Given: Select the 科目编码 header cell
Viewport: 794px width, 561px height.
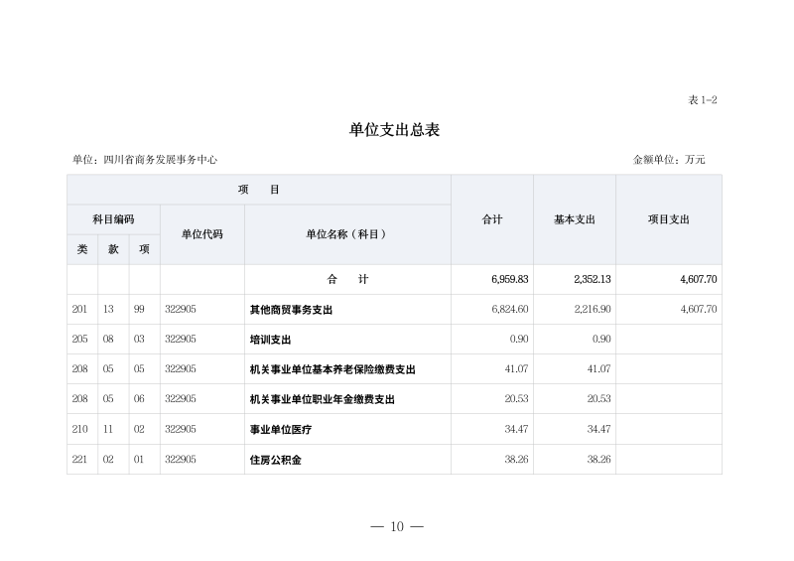Looking at the screenshot, I should point(113,219).
